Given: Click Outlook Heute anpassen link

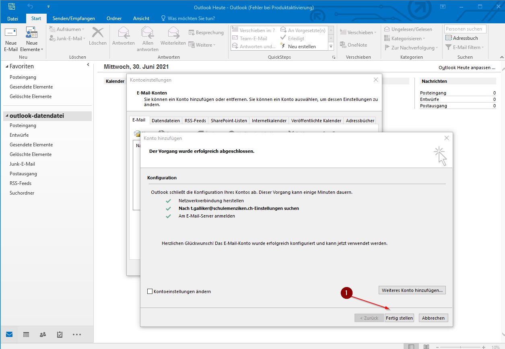Looking at the screenshot, I should 466,68.
